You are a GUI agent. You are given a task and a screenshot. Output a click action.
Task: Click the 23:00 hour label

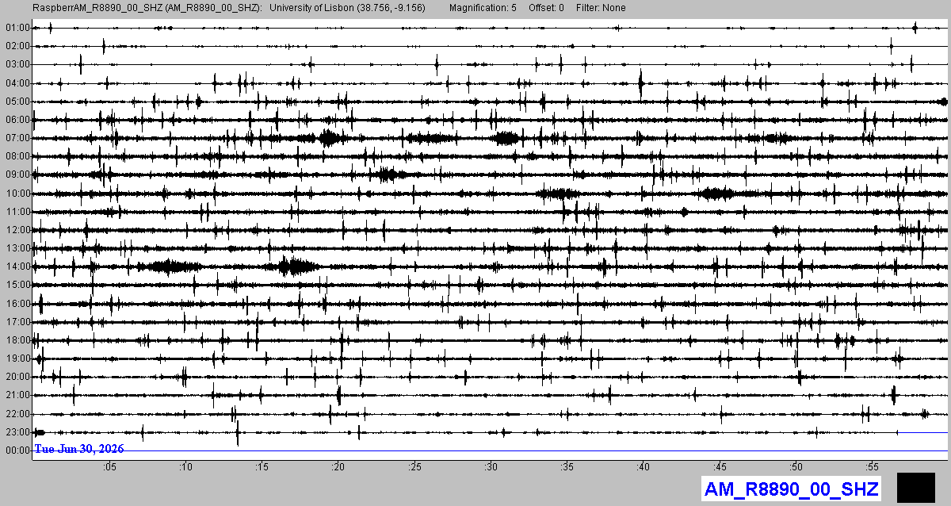click(17, 432)
